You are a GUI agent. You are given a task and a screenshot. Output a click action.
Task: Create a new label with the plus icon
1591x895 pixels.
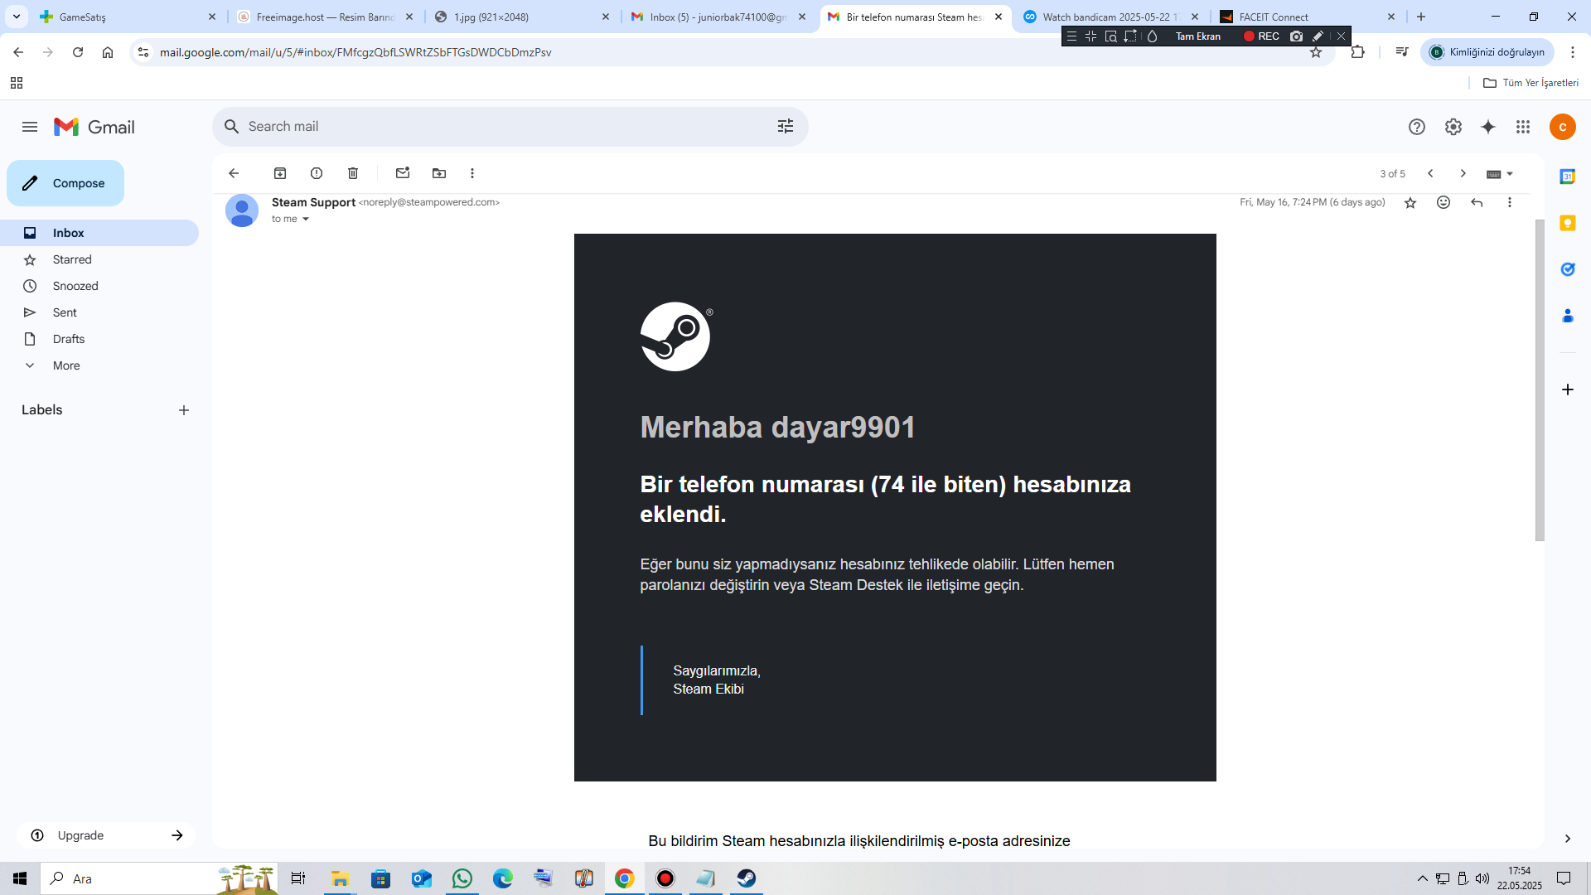[x=184, y=410]
